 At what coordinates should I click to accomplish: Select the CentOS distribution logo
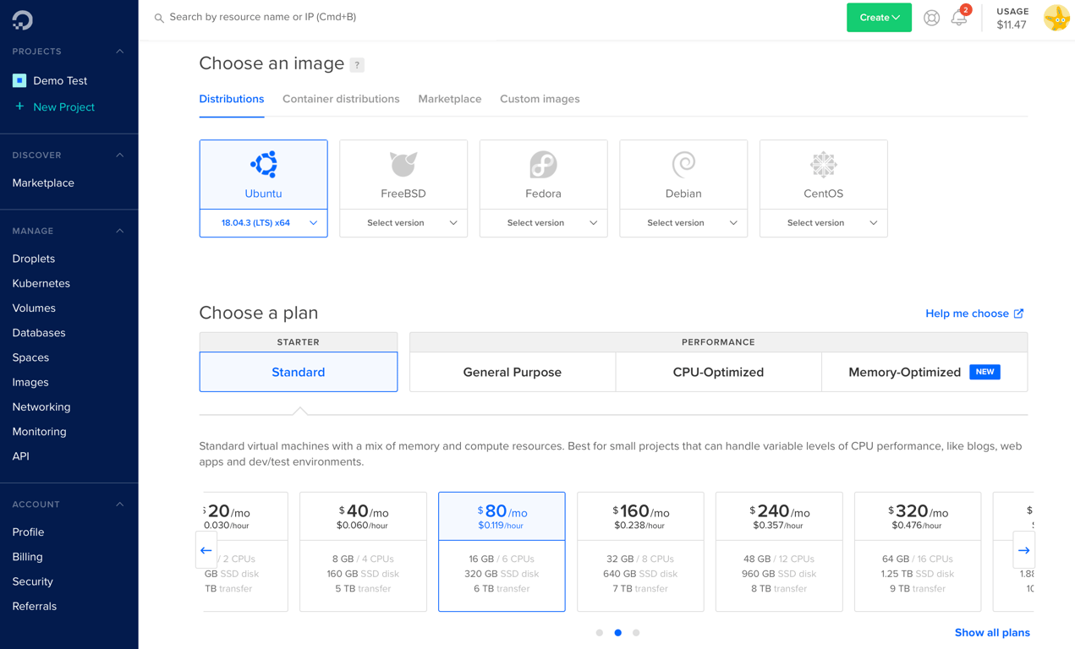pyautogui.click(x=823, y=164)
